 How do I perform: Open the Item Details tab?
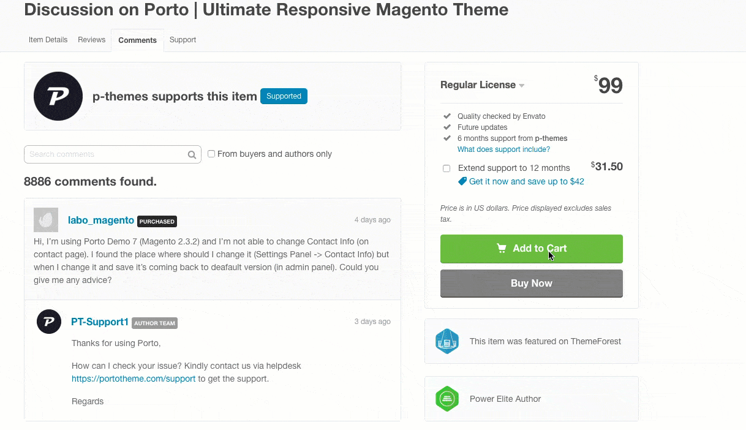pos(48,40)
